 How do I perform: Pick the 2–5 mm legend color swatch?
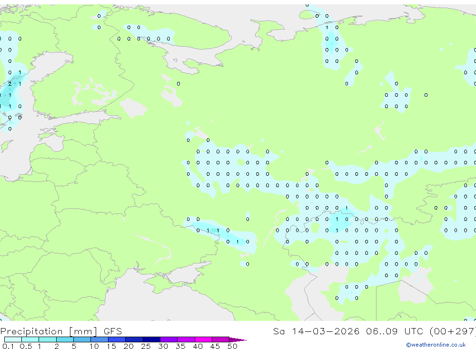65,339
